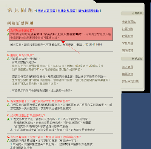Image resolution: width=151 pixels, height=149 pixels.
Task: Open 購票須知 sidebar link
Action: (x=128, y=74)
